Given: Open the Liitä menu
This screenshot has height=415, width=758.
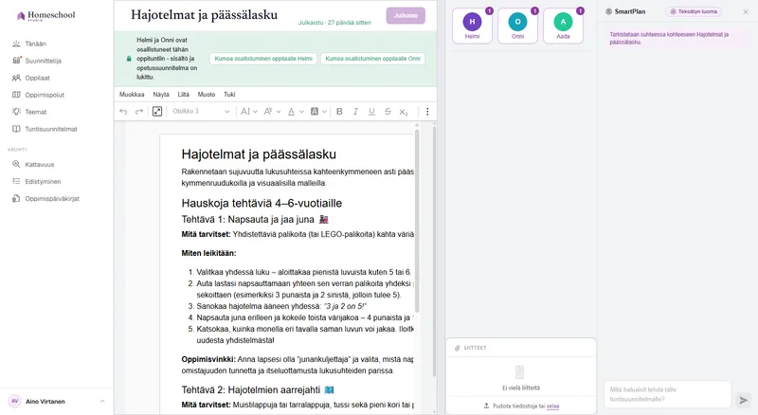Looking at the screenshot, I should click(183, 95).
